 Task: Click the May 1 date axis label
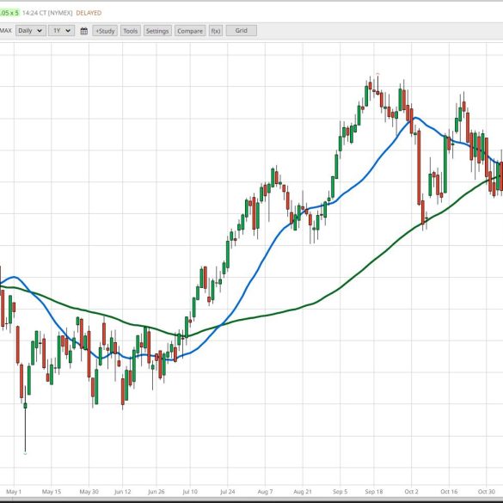pos(14,492)
